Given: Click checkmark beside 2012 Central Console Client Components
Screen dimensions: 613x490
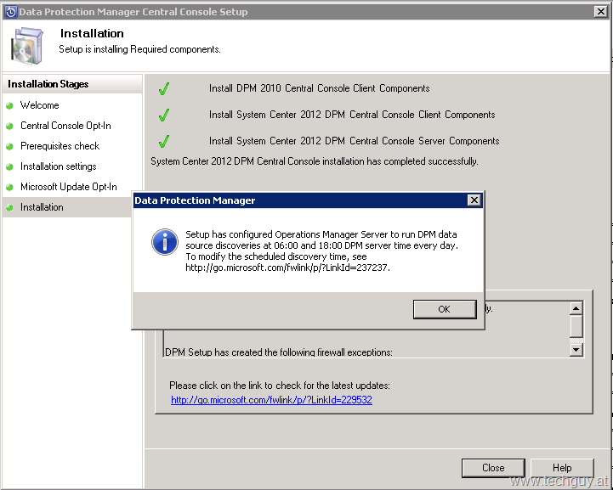Looking at the screenshot, I should 164,115.
